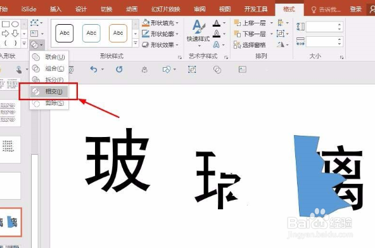Click the touch mode hand icon
The width and height of the screenshot is (375, 248).
point(19,70)
